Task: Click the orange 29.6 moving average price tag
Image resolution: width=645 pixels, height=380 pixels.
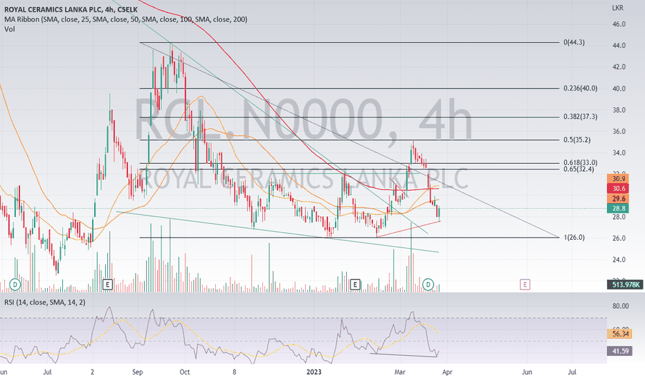Action: tap(618, 199)
